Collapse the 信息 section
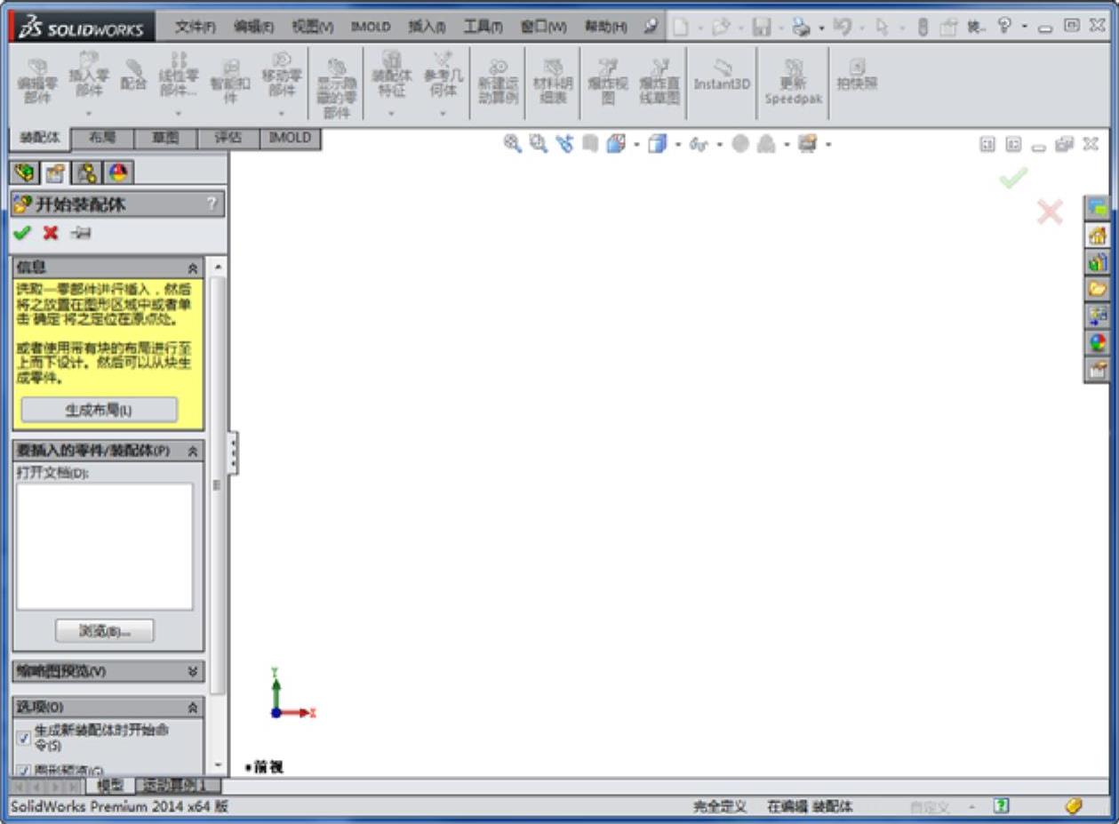 click(193, 268)
